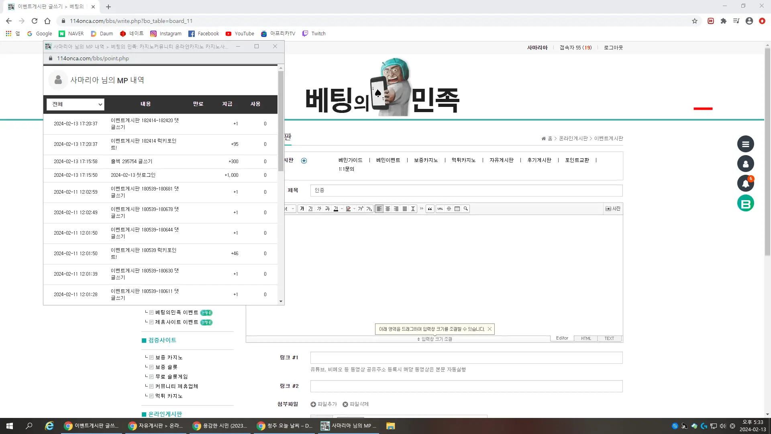Insert a quote block in editor

point(430,209)
